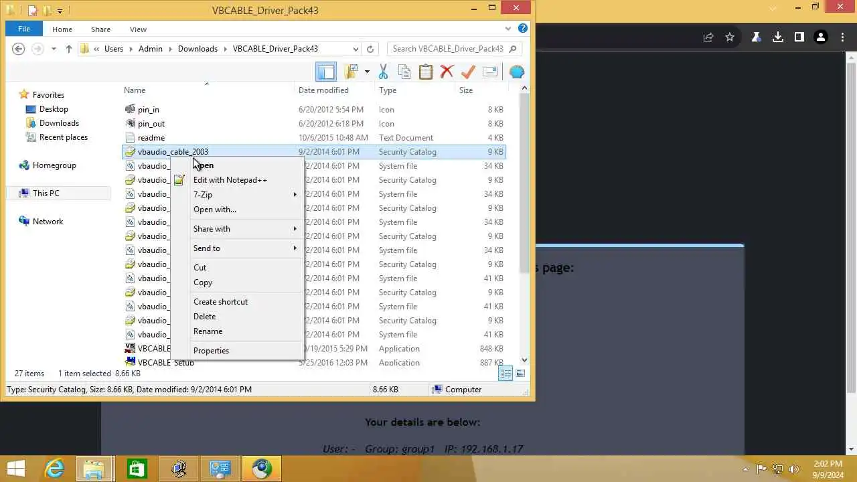857x482 pixels.
Task: Click Downloads in the address breadcrumb
Action: 198,49
